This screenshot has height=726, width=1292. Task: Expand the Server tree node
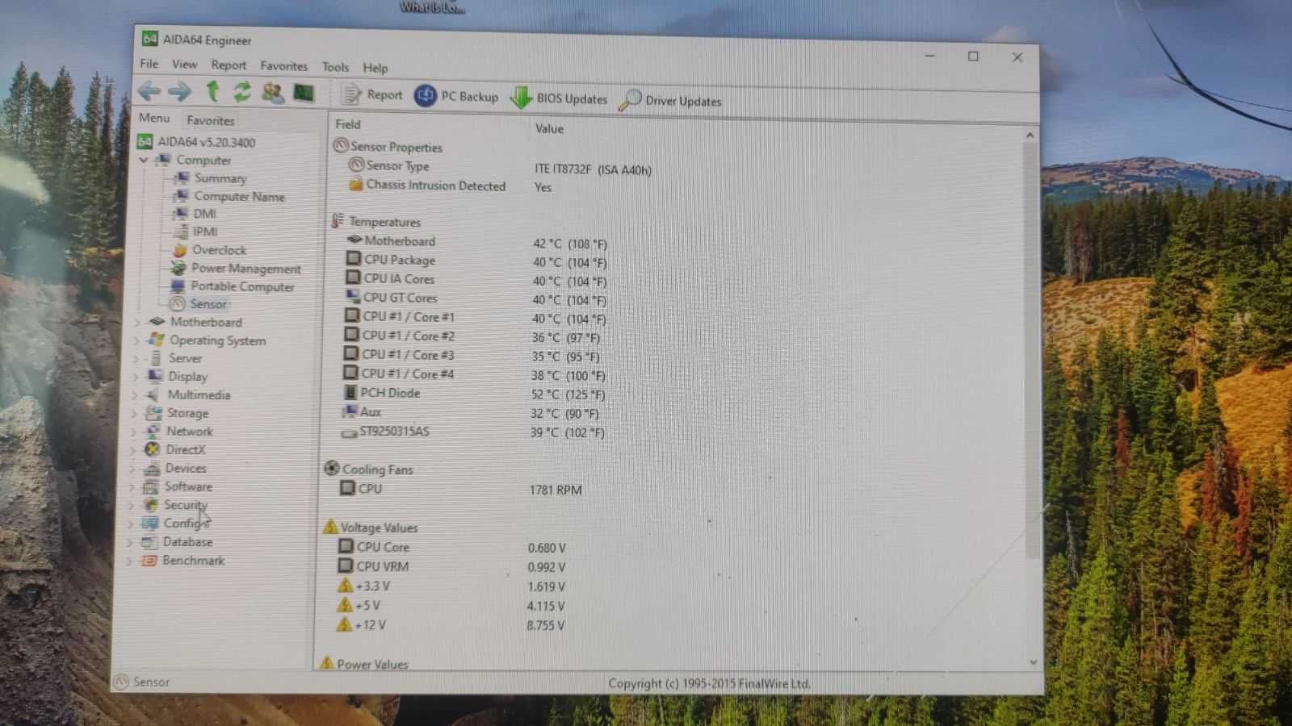135,359
